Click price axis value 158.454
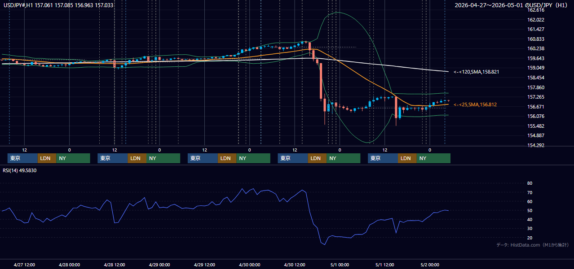The height and width of the screenshot is (269, 574). pos(536,78)
